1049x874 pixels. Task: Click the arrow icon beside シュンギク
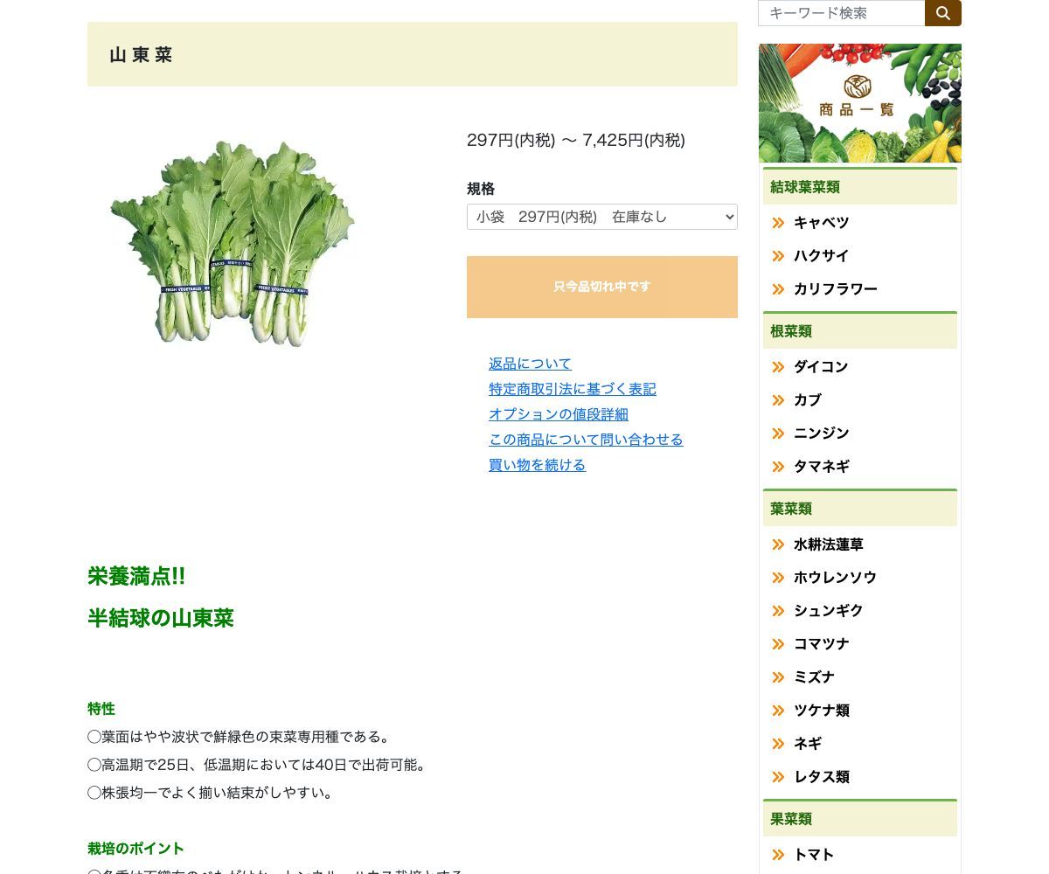click(x=778, y=611)
